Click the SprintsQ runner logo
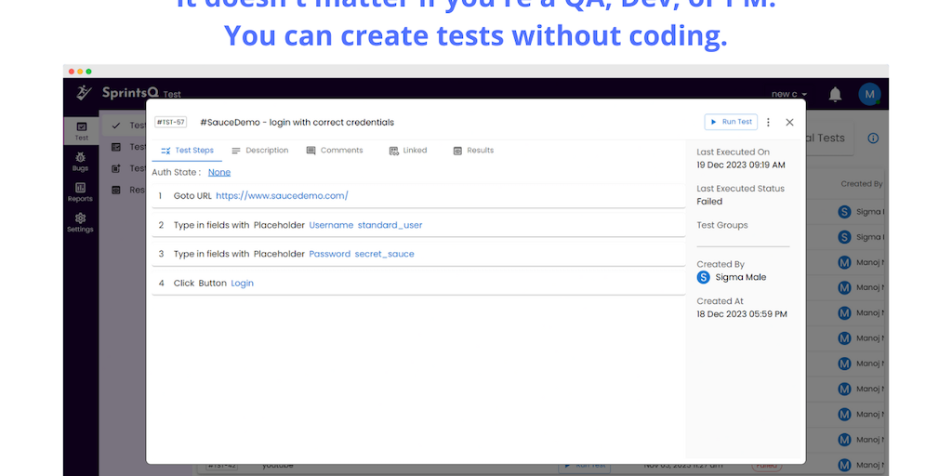 tap(85, 93)
